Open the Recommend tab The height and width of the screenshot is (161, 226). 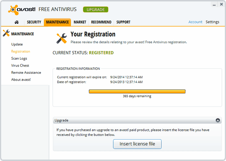tap(101, 22)
